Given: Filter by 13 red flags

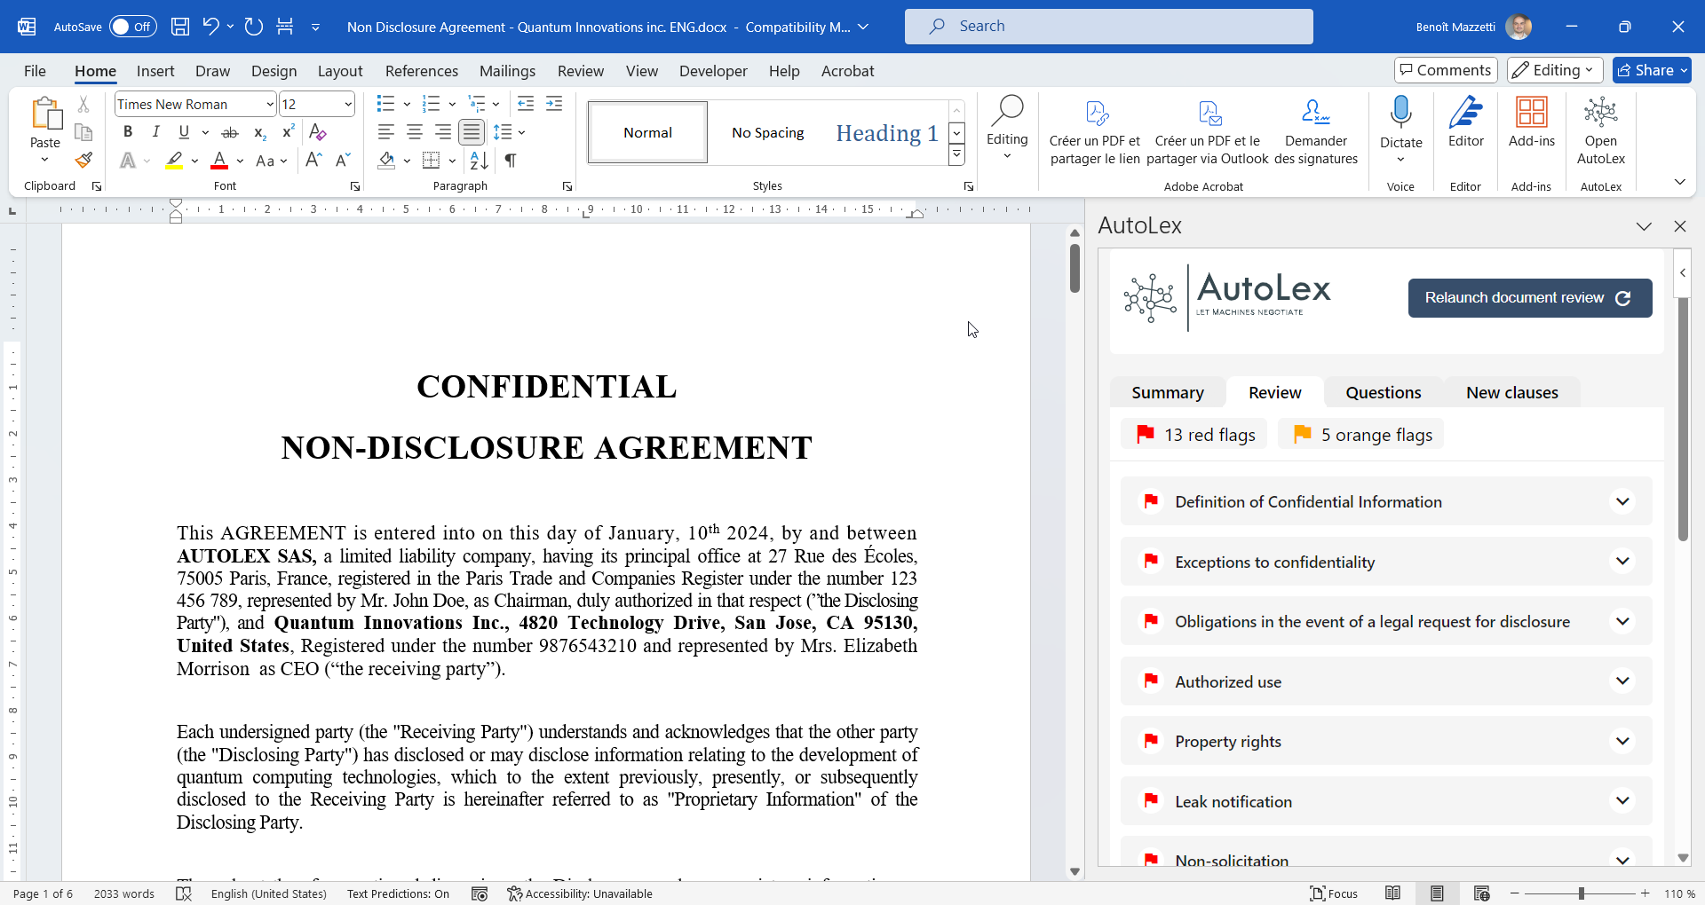Looking at the screenshot, I should point(1194,435).
